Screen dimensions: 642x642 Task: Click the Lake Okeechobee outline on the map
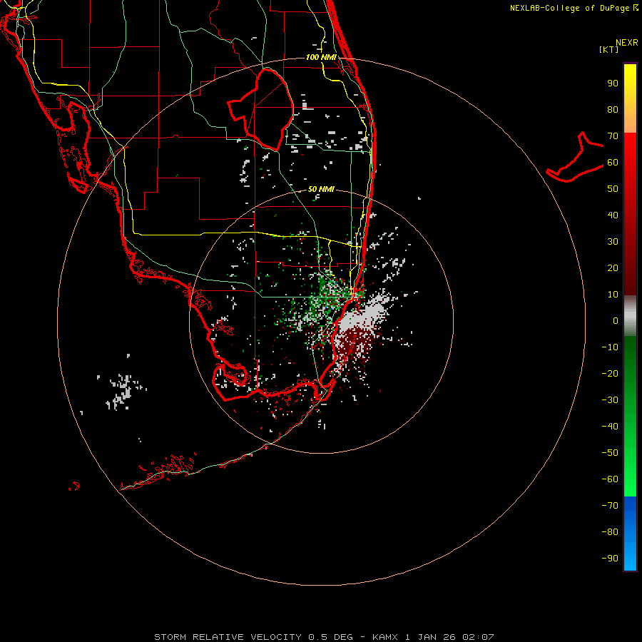coord(261,110)
